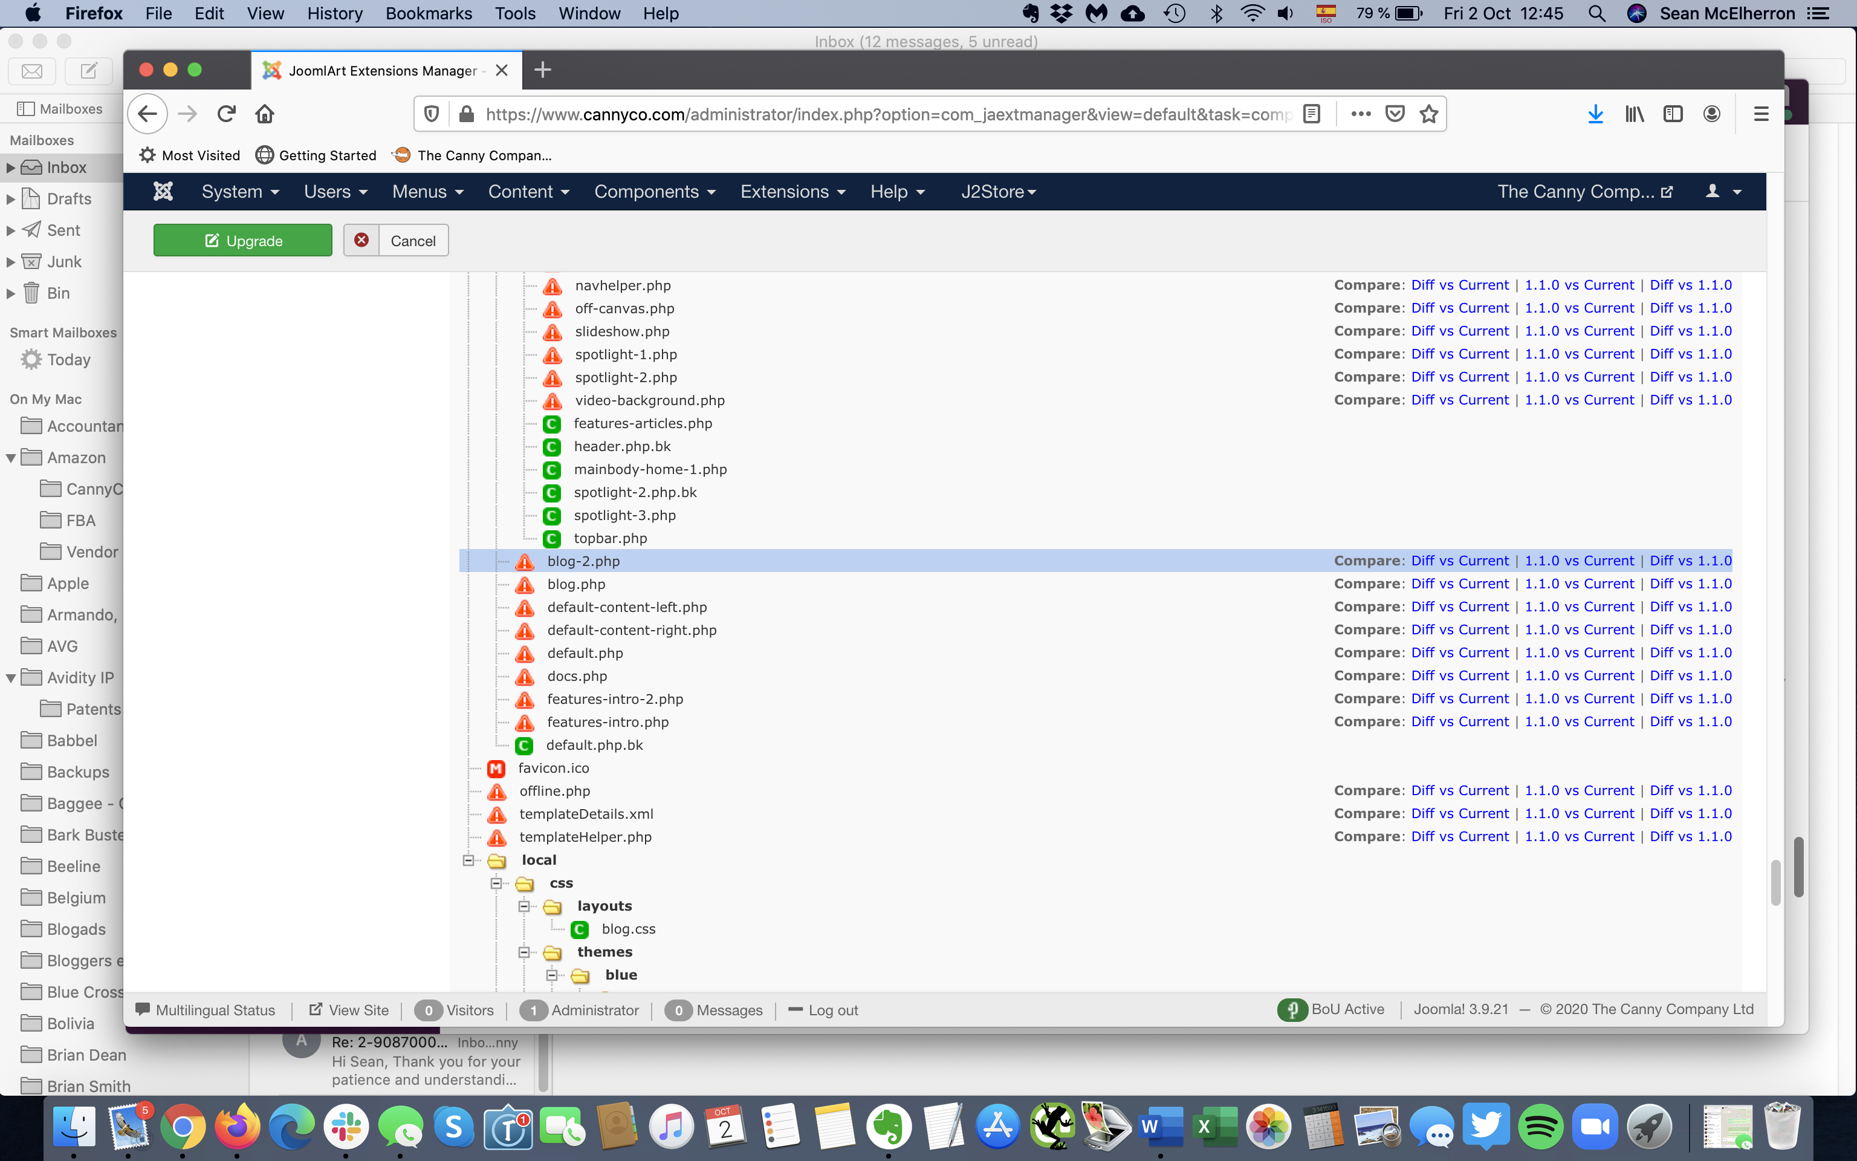Click the Firefox reload page icon
Viewport: 1857px width, 1161px height.
pos(225,114)
